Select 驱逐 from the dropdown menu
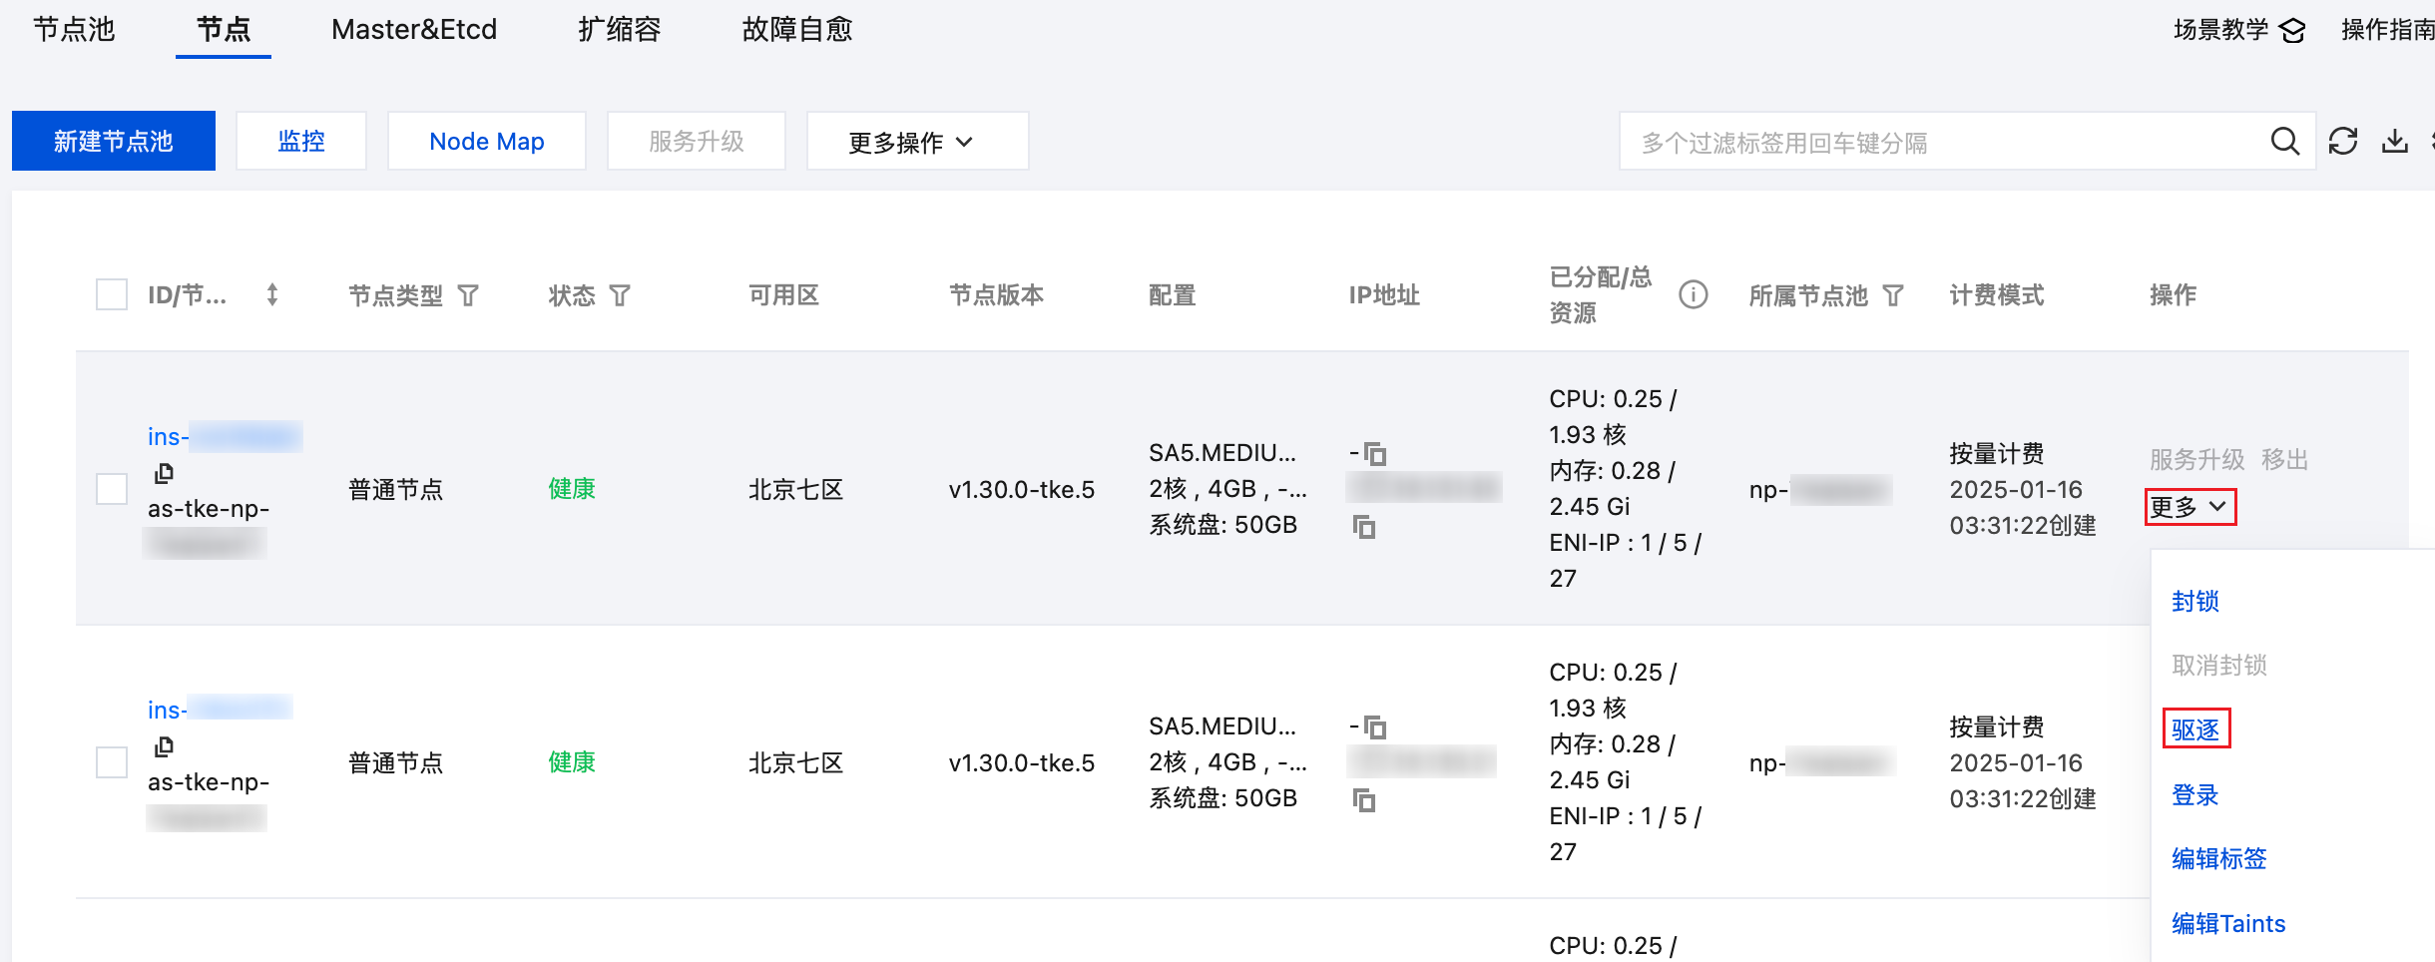 click(2195, 729)
